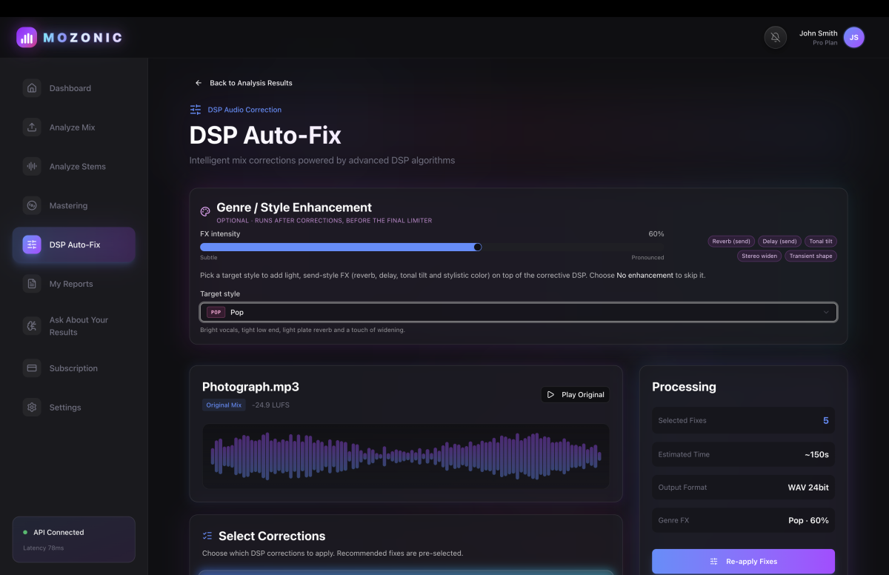Navigate to Analyze Stems
889x575 pixels.
(74, 167)
